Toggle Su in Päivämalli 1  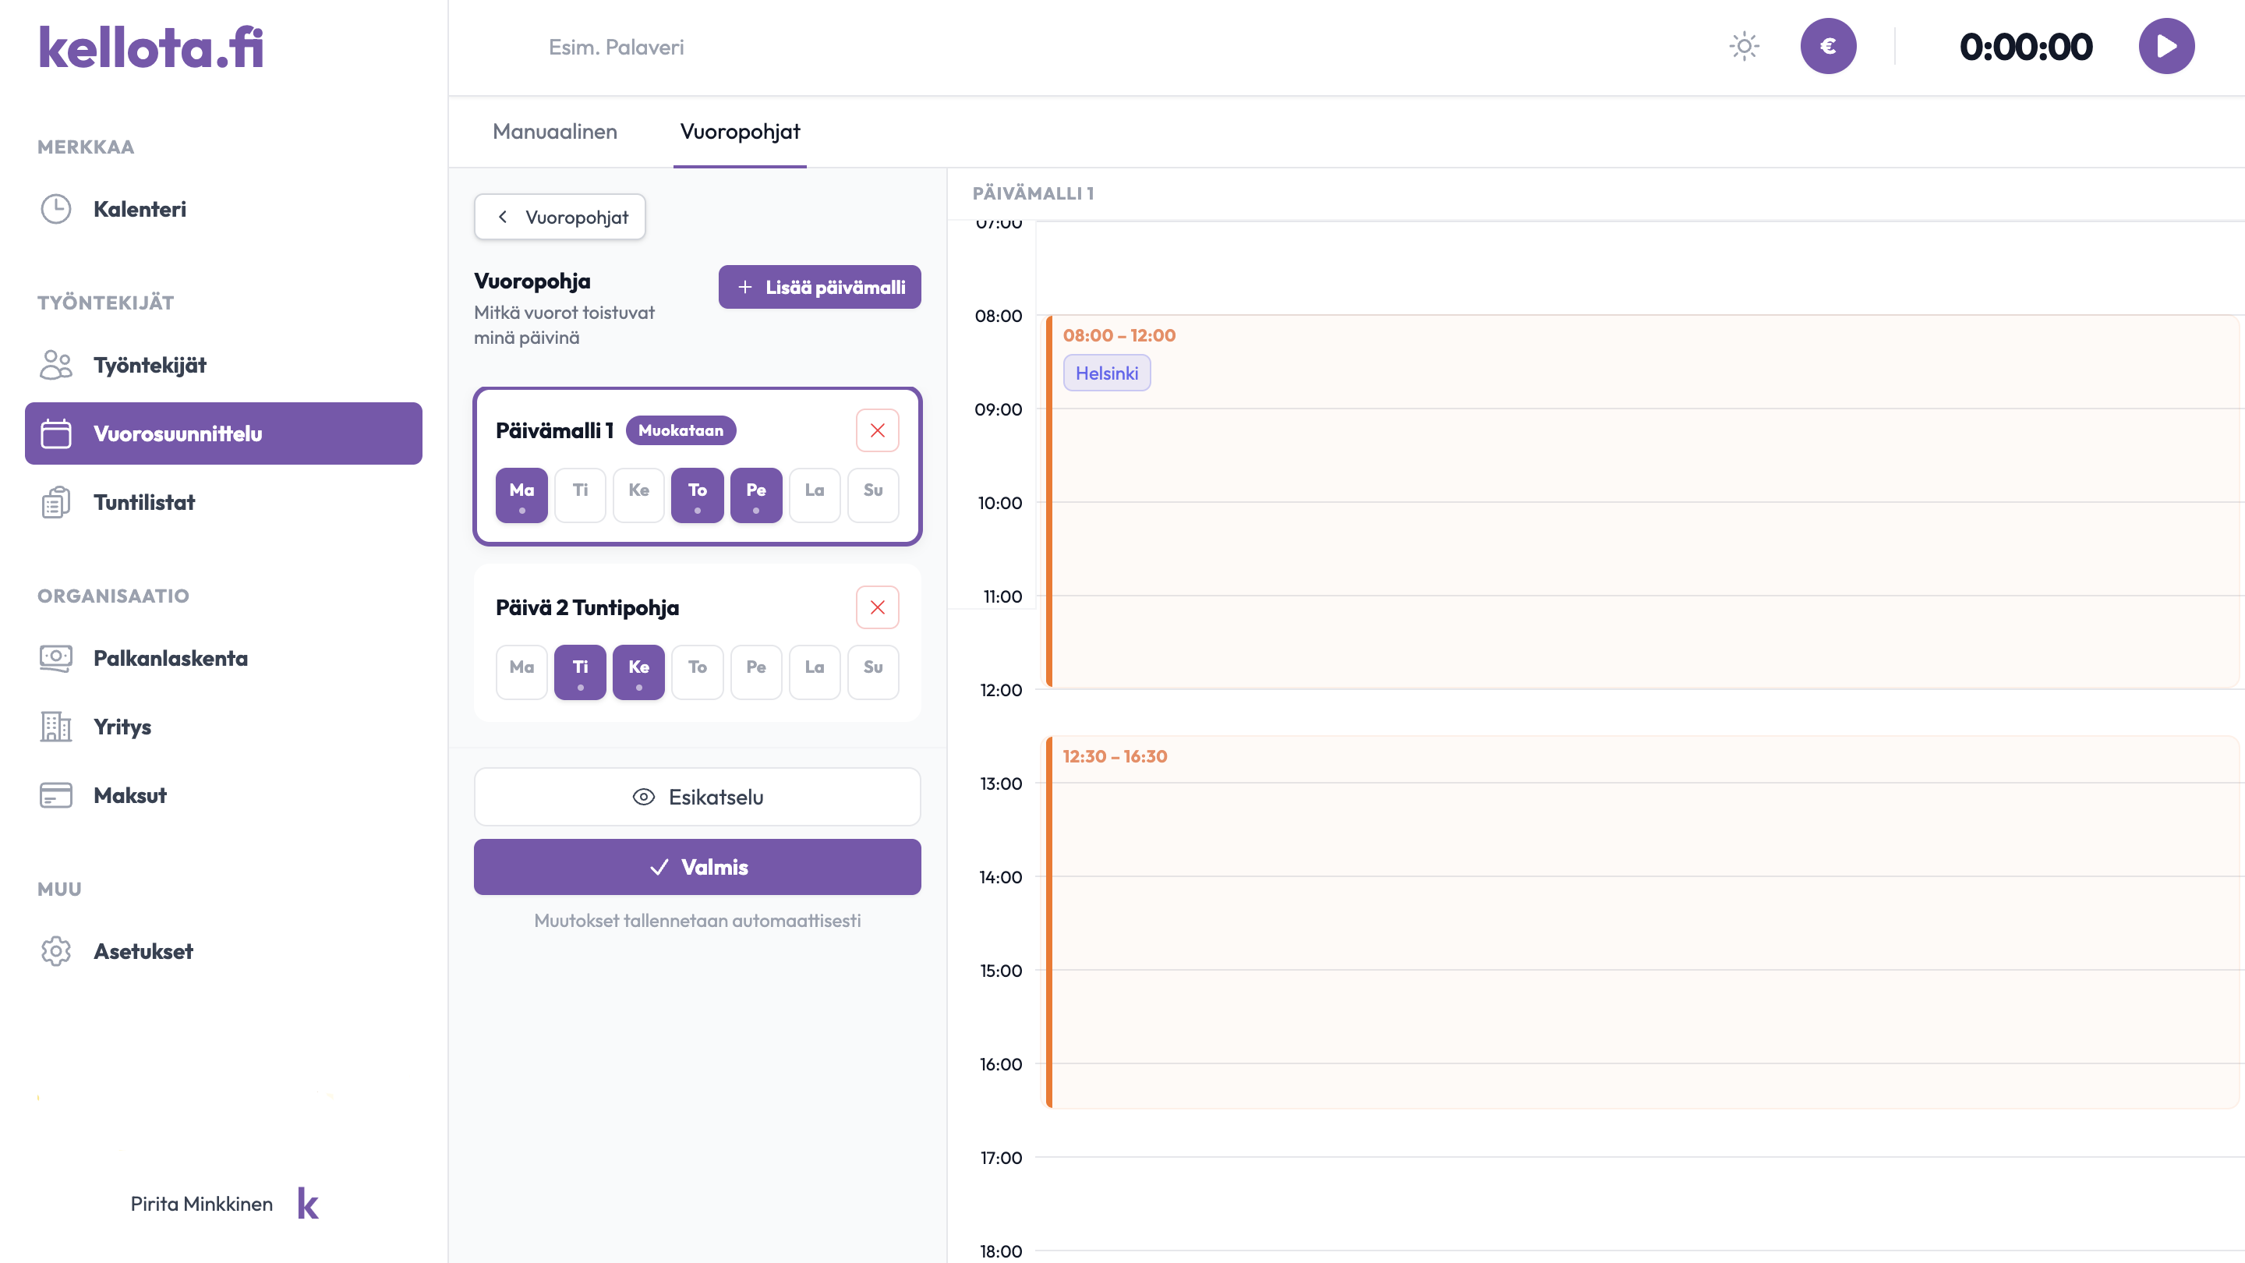point(872,495)
